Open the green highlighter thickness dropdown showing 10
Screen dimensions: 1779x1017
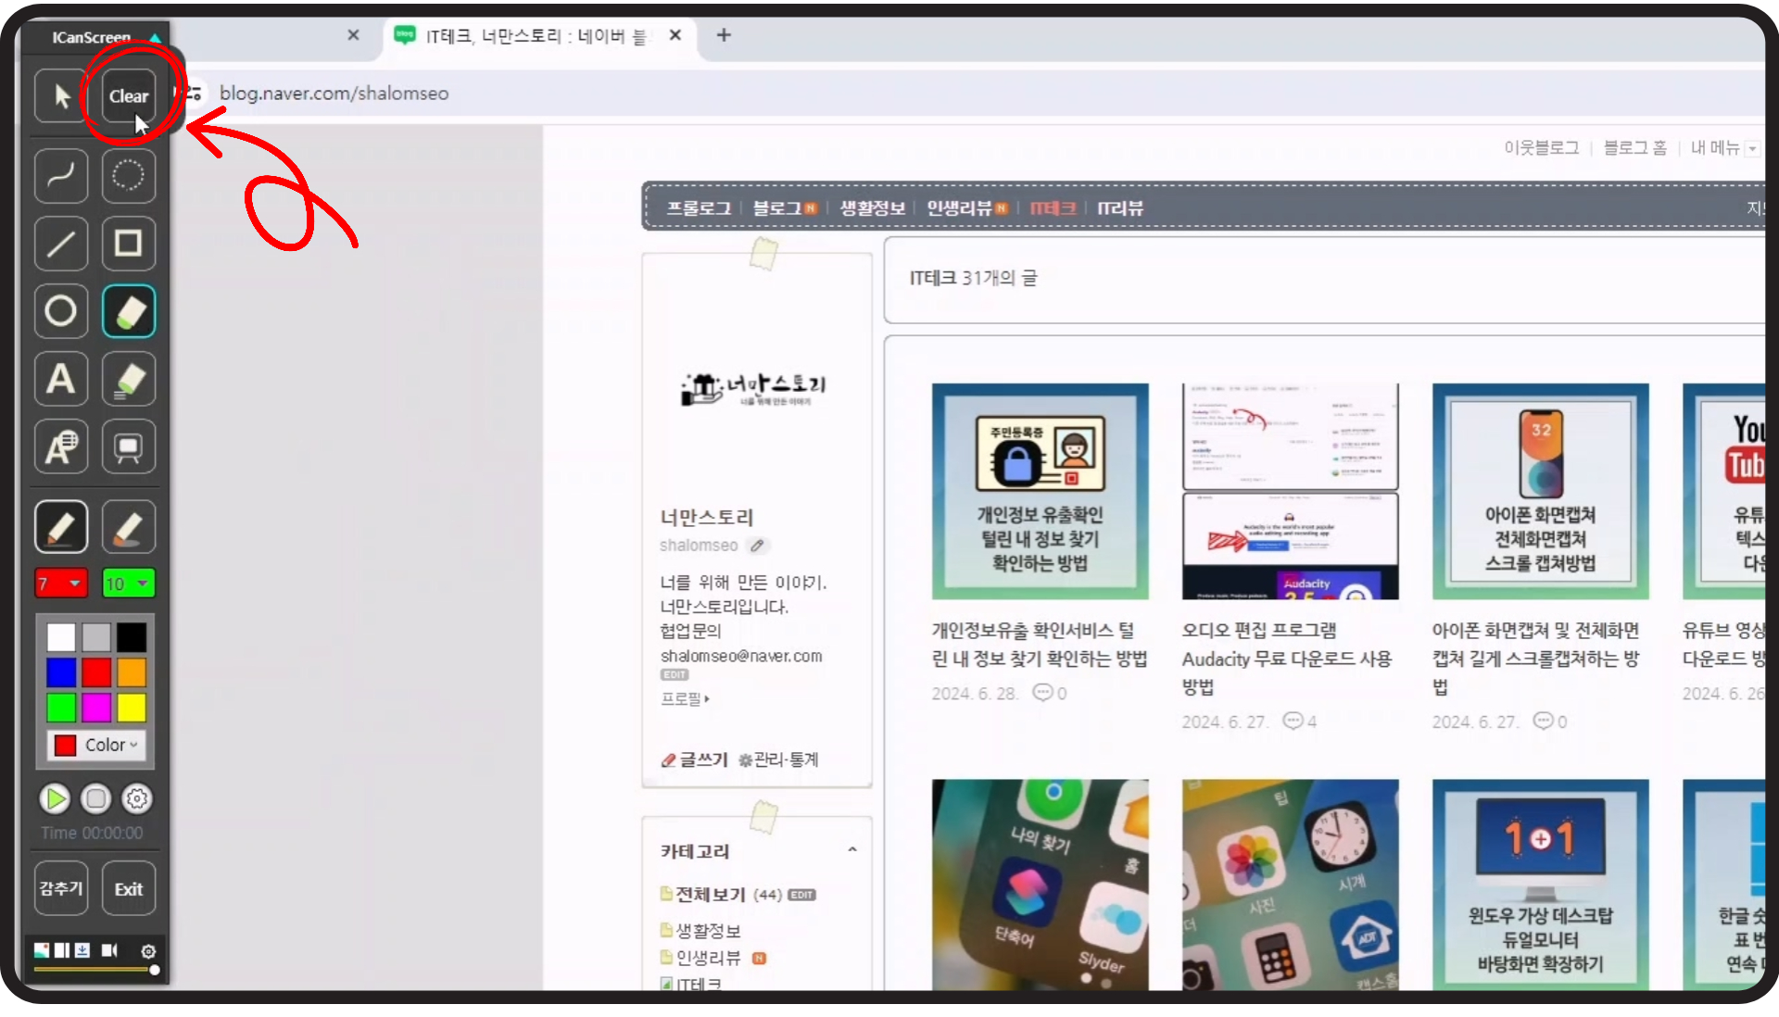click(129, 584)
